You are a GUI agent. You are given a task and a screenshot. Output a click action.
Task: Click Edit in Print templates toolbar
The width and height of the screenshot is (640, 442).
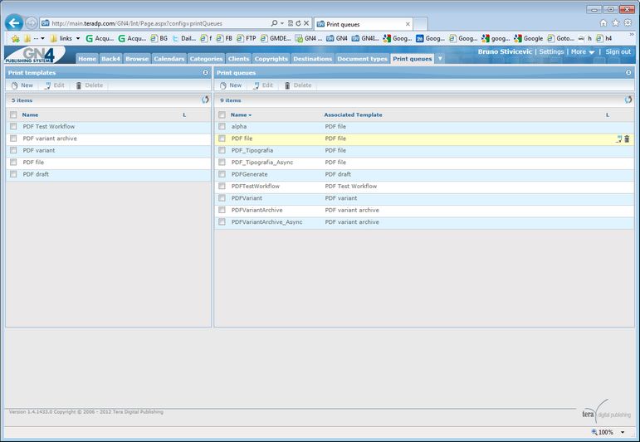(x=54, y=85)
